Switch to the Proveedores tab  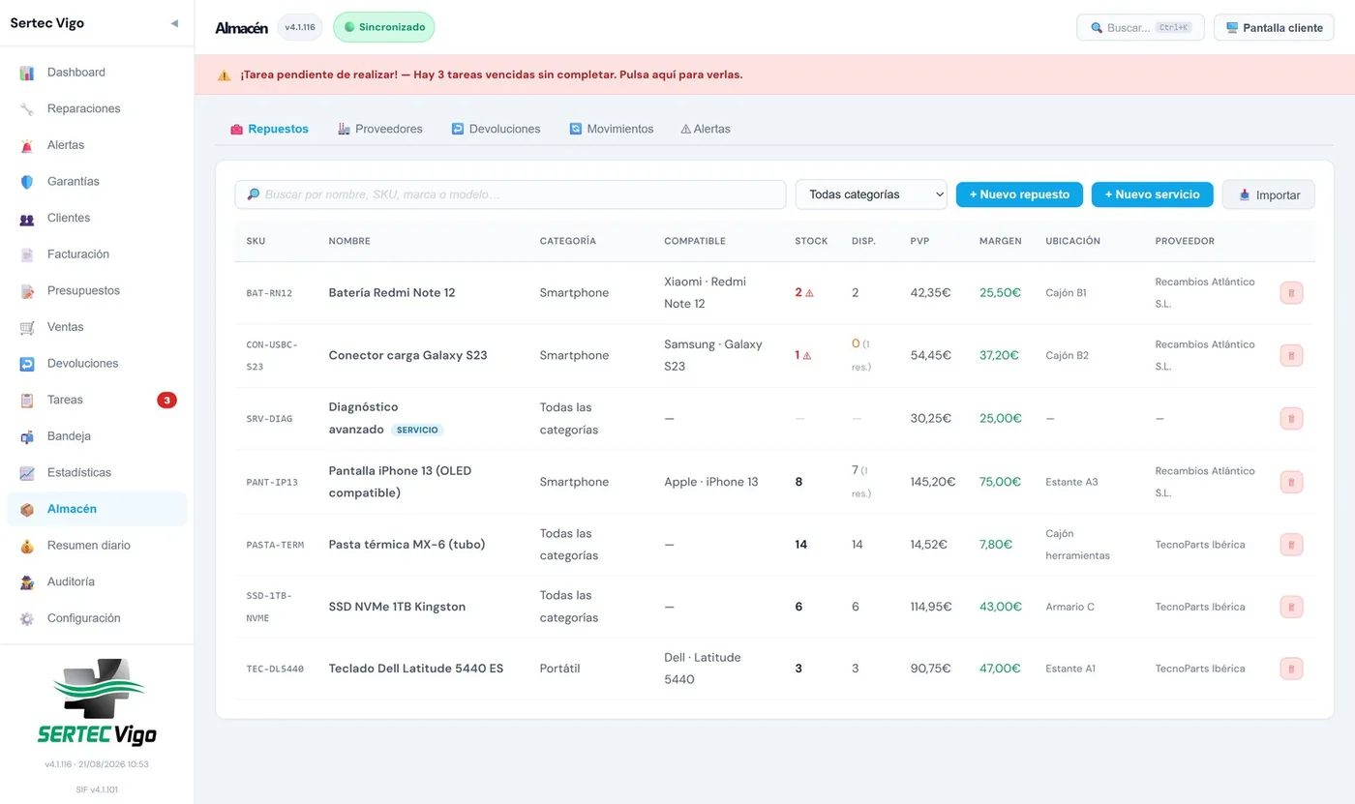coord(380,129)
